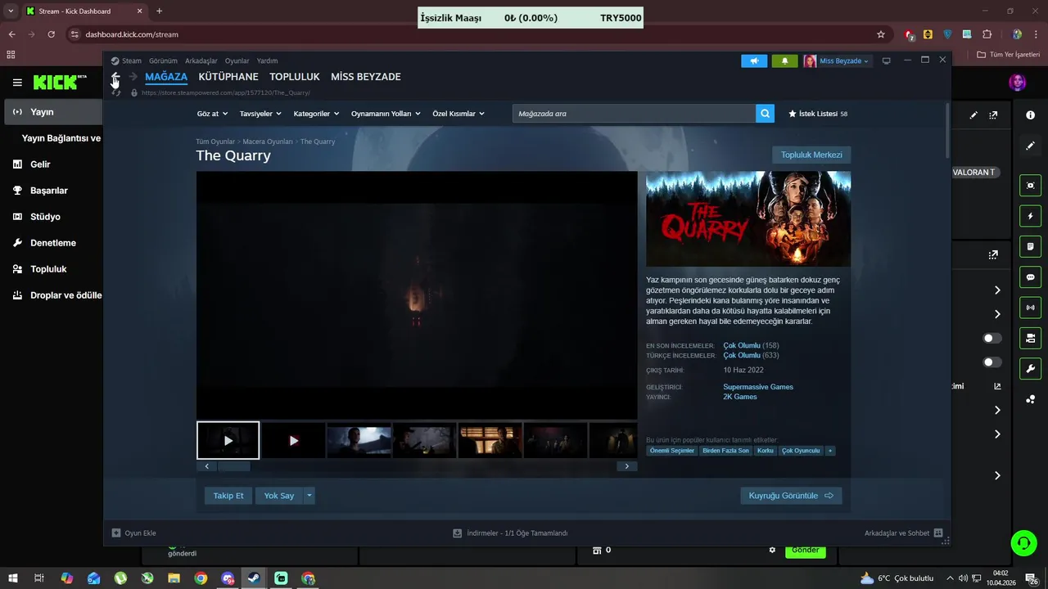Click the Takip Et button

(228, 496)
